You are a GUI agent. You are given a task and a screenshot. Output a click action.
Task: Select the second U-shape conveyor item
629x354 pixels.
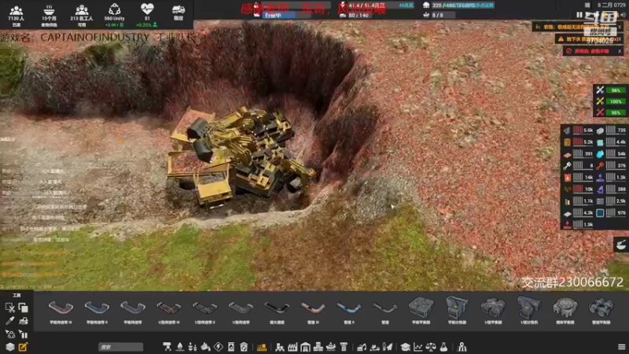[205, 311]
